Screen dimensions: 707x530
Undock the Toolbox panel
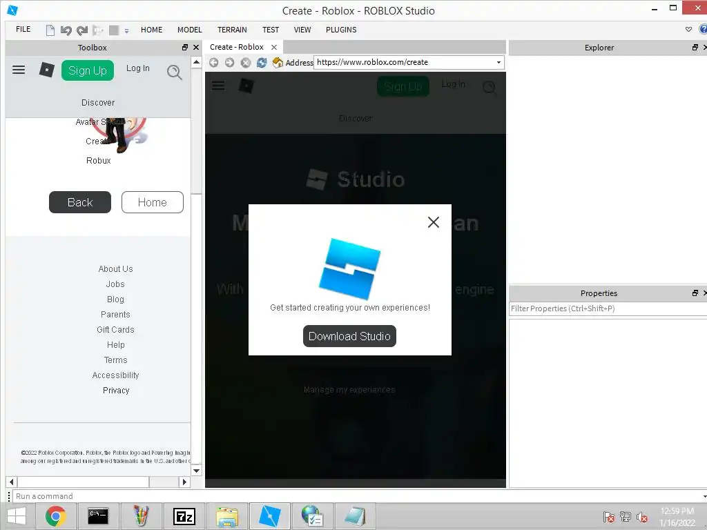(185, 48)
